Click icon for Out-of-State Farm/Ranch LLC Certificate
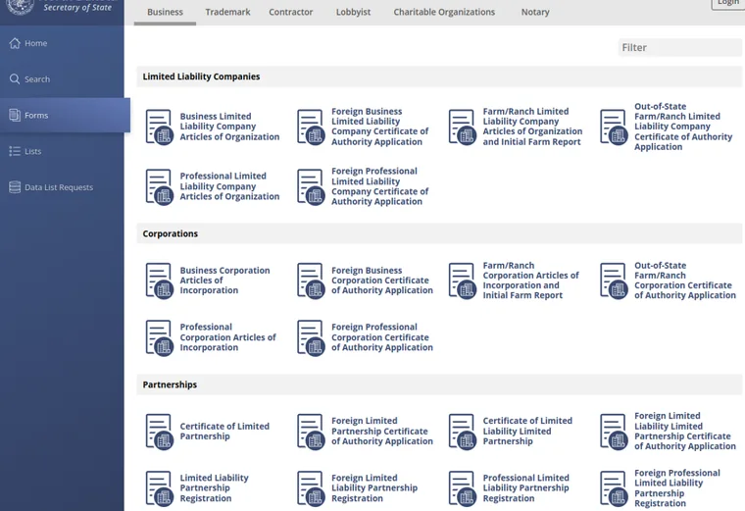Screen dimensions: 745x511 614,127
